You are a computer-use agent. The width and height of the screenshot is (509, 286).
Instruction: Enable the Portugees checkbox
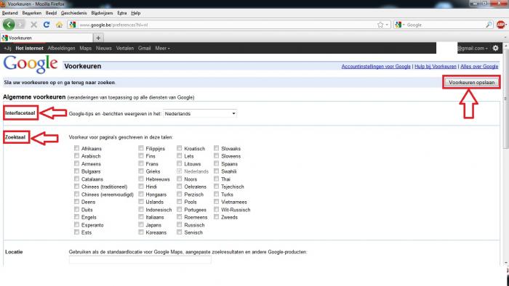coord(180,209)
